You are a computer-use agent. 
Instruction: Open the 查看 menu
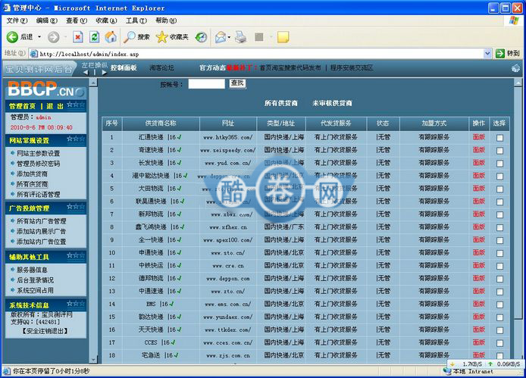pos(77,20)
